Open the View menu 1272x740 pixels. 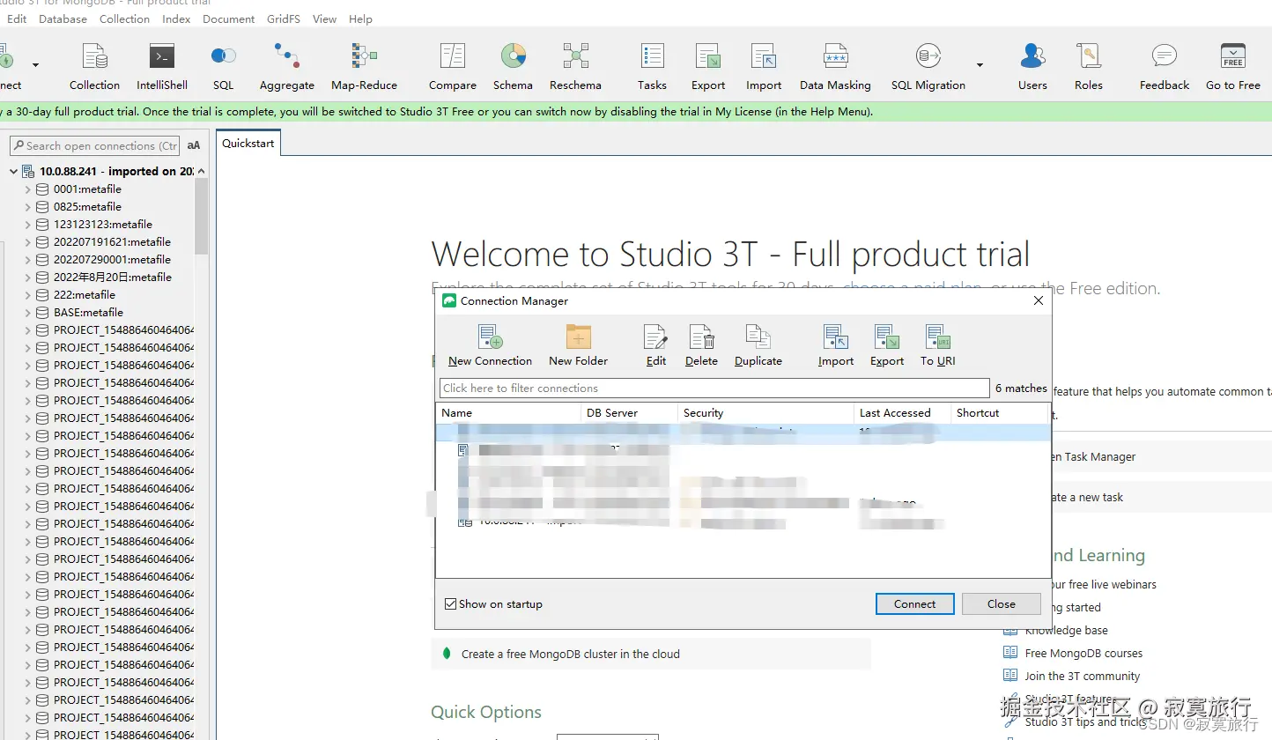coord(324,18)
